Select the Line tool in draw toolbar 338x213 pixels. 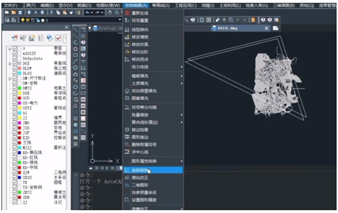pyautogui.click(x=75, y=30)
